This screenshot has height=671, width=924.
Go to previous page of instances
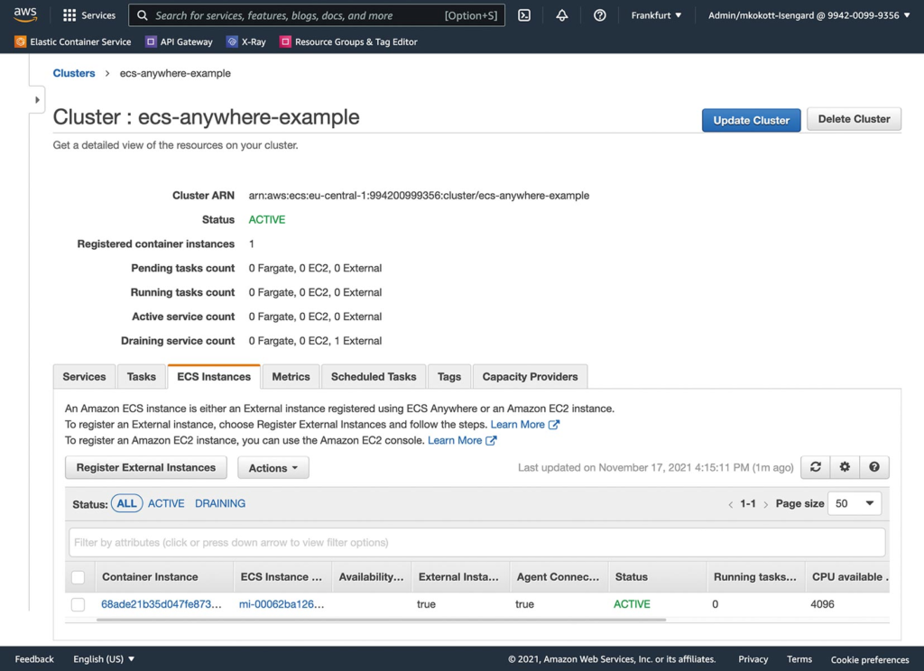click(x=731, y=504)
